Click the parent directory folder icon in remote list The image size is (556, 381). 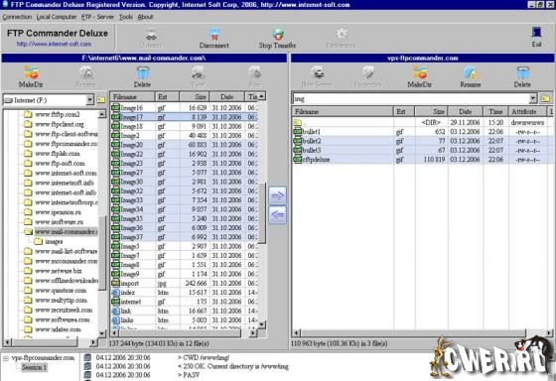coord(298,123)
